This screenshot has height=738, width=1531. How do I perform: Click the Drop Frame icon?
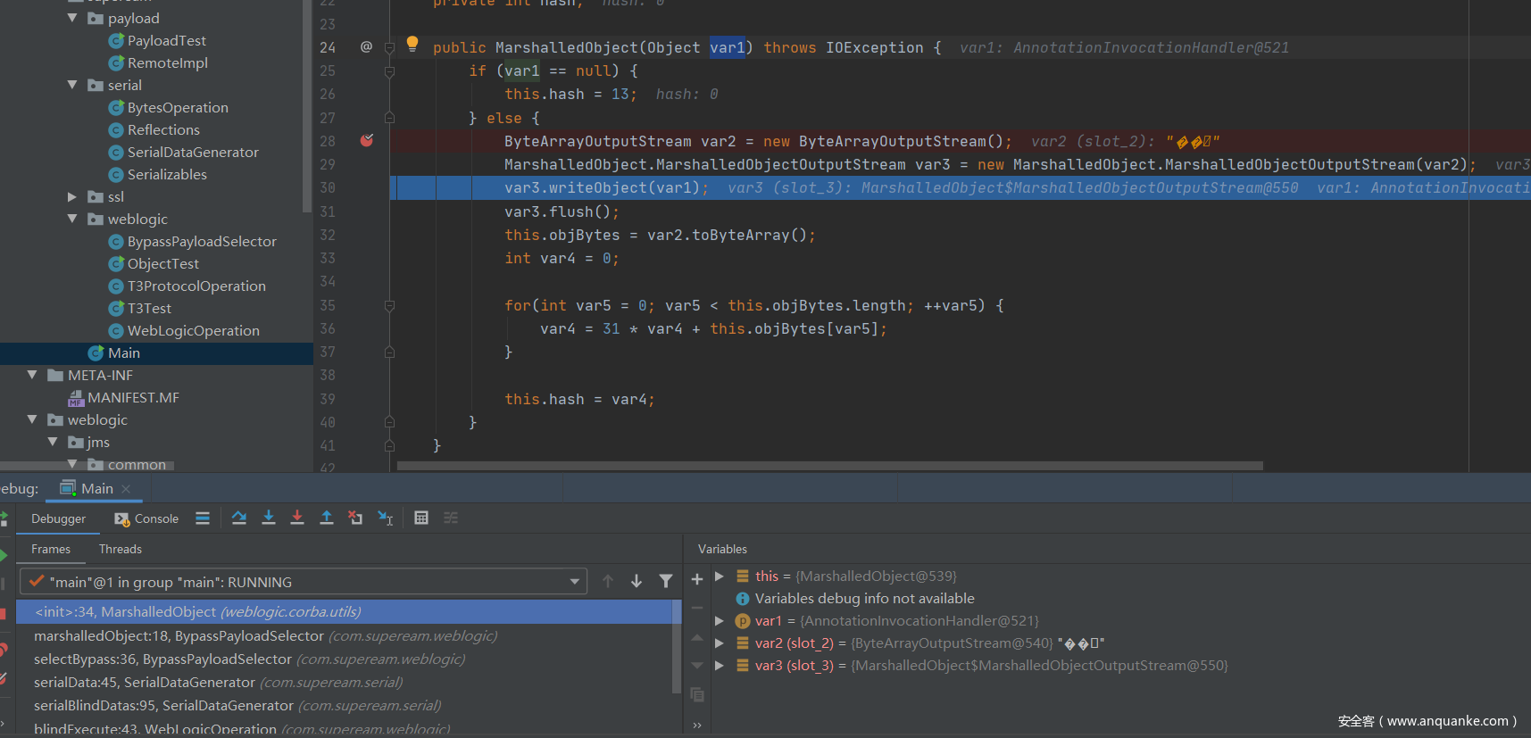point(355,518)
